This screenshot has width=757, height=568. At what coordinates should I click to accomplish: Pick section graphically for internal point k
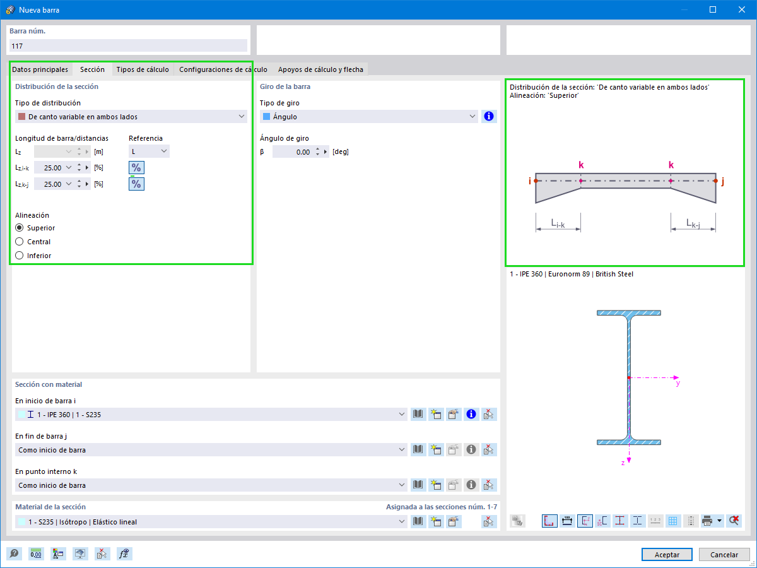pos(489,485)
